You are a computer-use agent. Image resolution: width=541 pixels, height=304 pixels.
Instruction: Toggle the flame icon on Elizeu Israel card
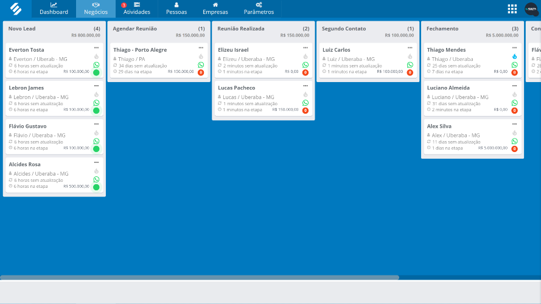pos(305,57)
